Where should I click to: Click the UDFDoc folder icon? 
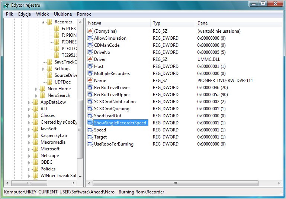[49, 82]
